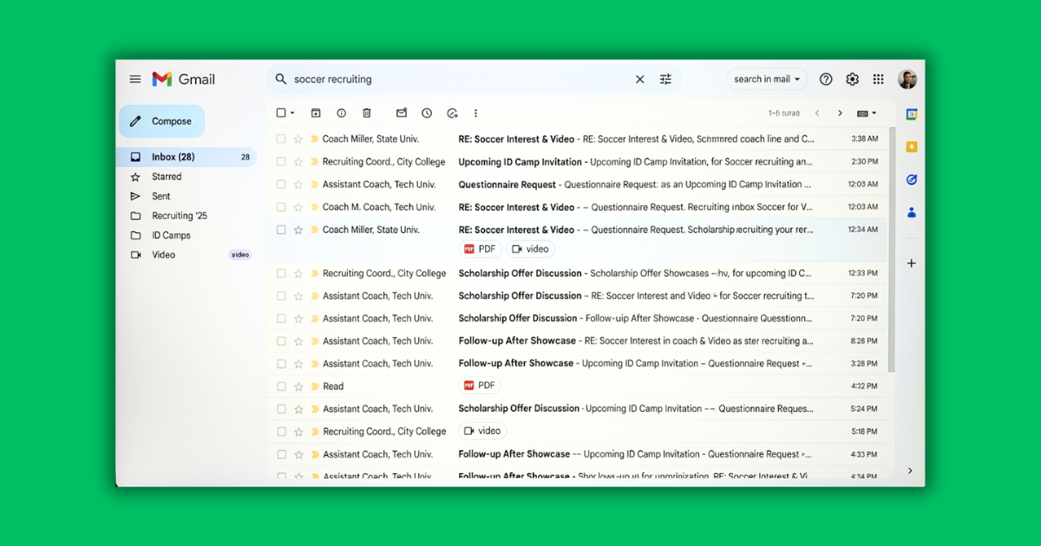Add to Tasks toolbar icon
Image resolution: width=1041 pixels, height=546 pixels.
[452, 113]
